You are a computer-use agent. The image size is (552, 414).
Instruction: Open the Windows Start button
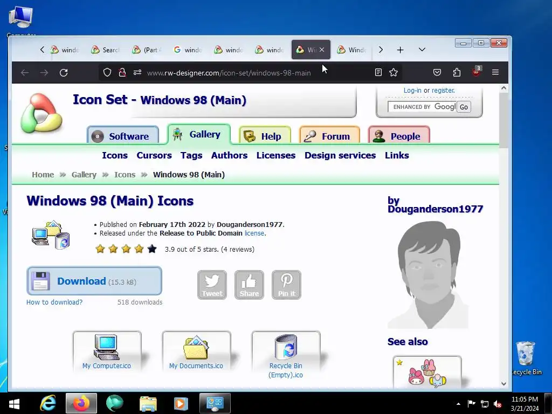point(14,403)
